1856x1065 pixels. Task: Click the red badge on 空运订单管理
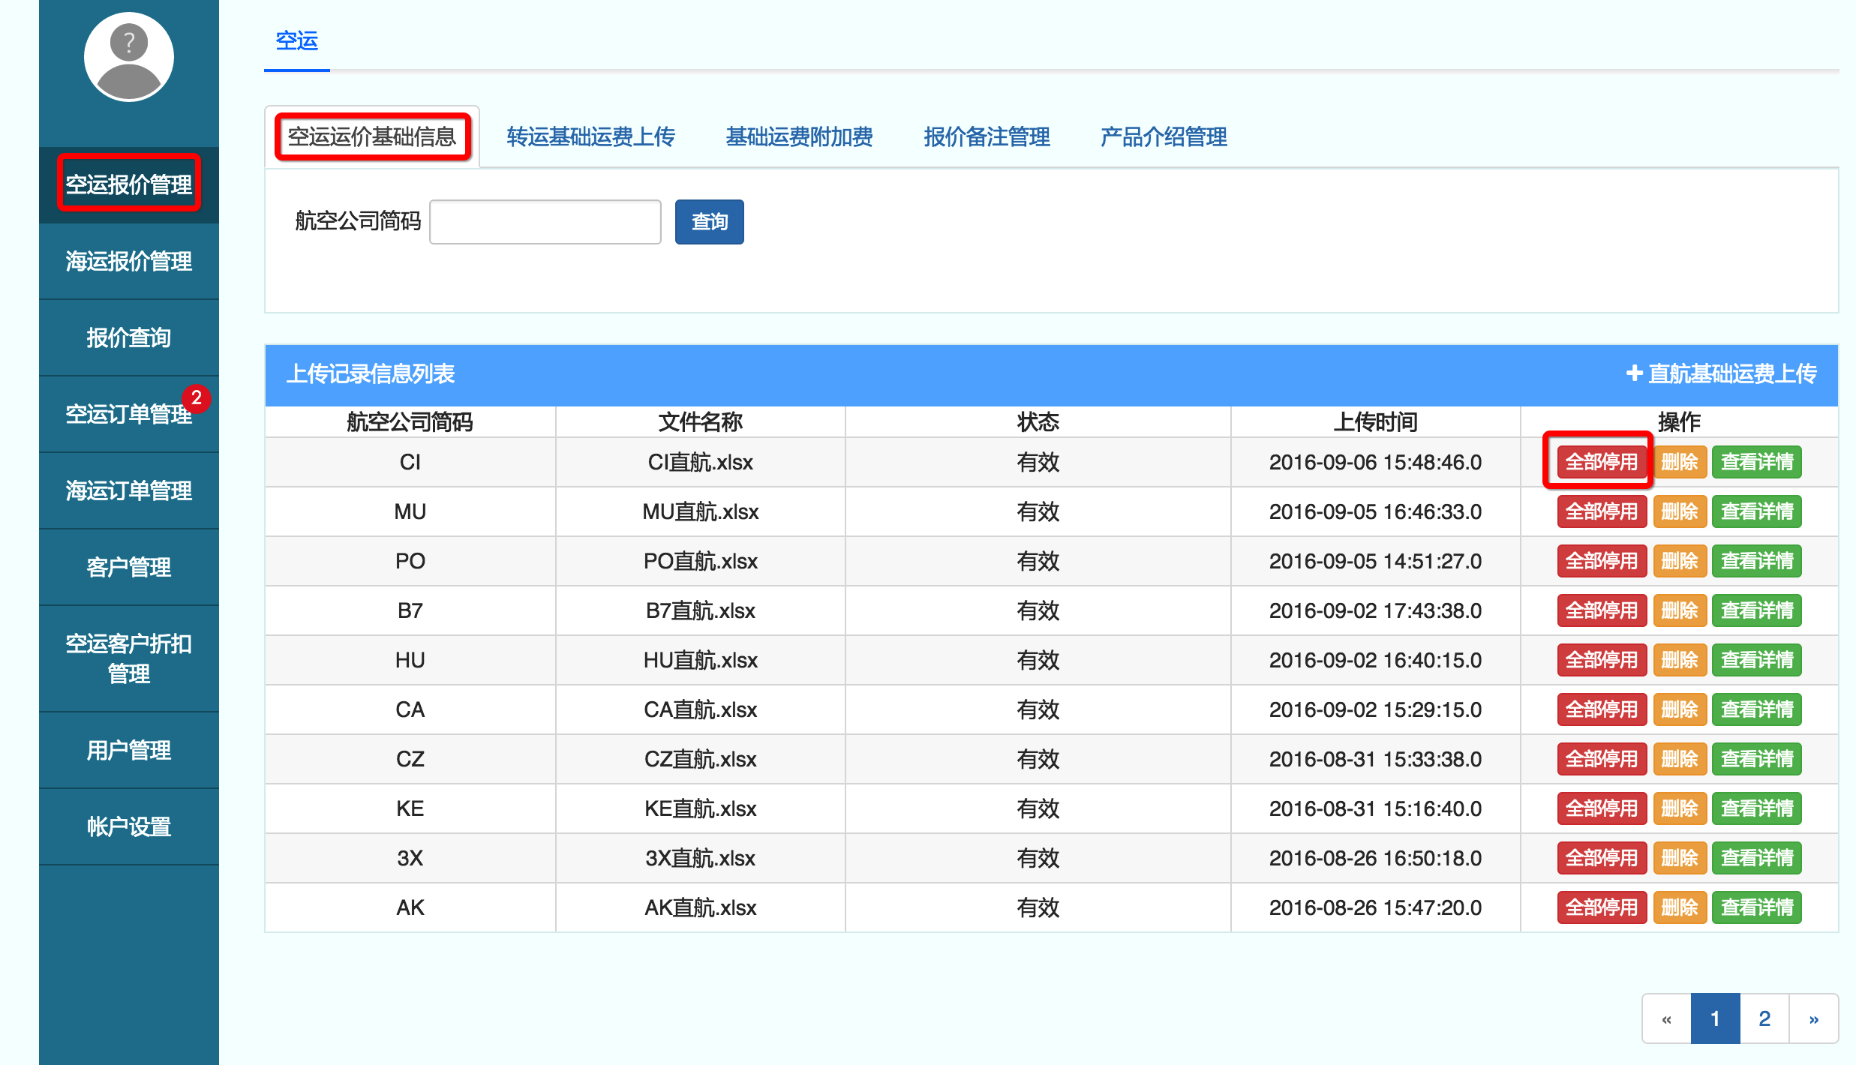coord(196,398)
